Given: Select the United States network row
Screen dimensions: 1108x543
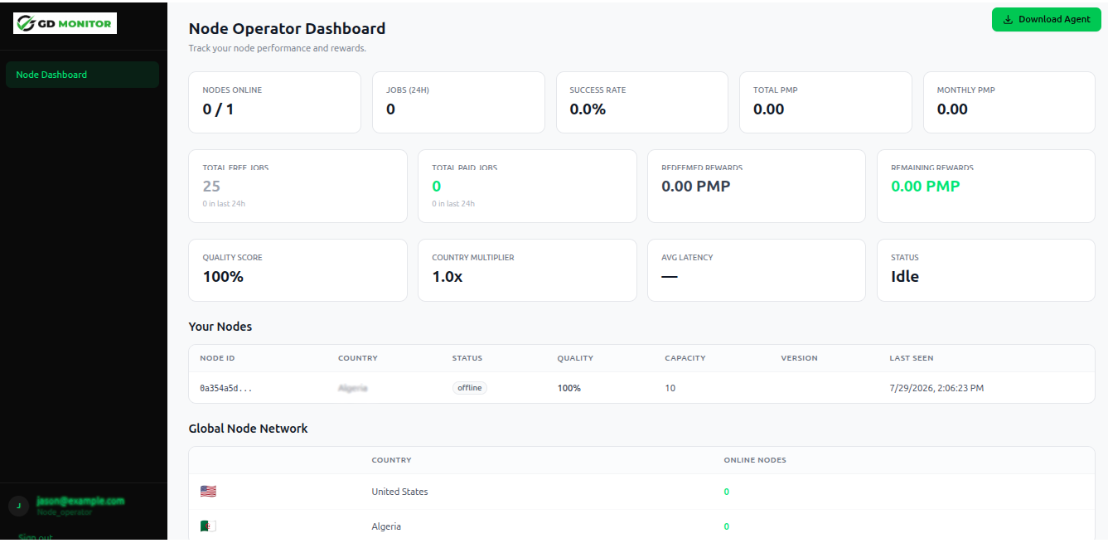Looking at the screenshot, I should coord(641,492).
